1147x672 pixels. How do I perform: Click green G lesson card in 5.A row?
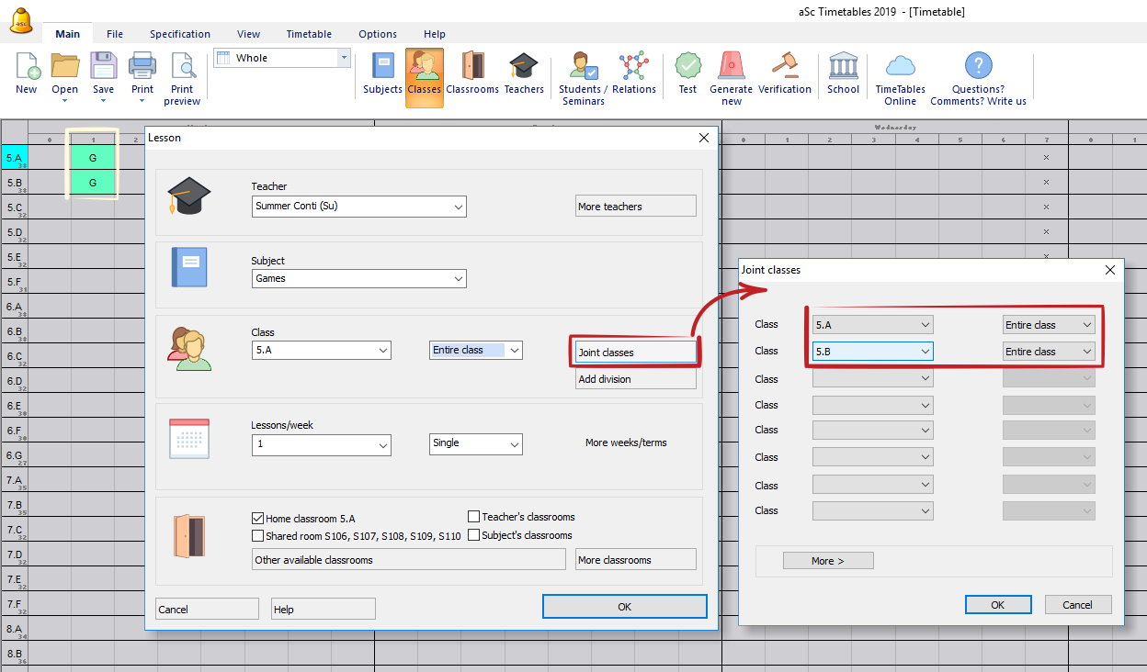coord(93,158)
